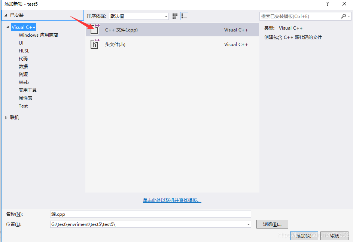Viewport: 353px width, 242px height.
Task: Select the Web category
Action: [24, 82]
